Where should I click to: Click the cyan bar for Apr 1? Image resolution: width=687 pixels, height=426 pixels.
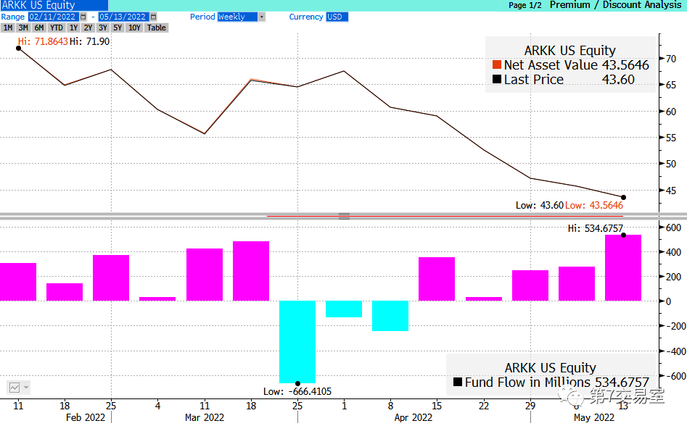click(344, 309)
